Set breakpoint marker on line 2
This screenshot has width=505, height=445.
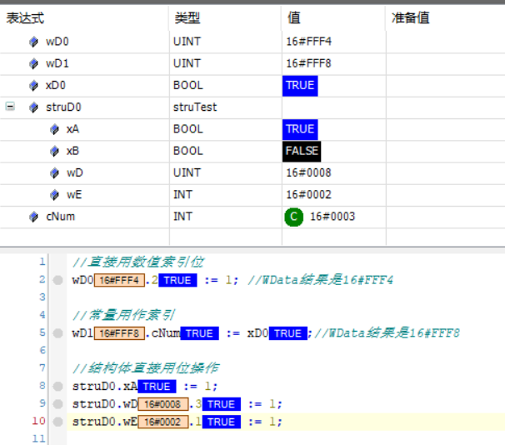[58, 280]
